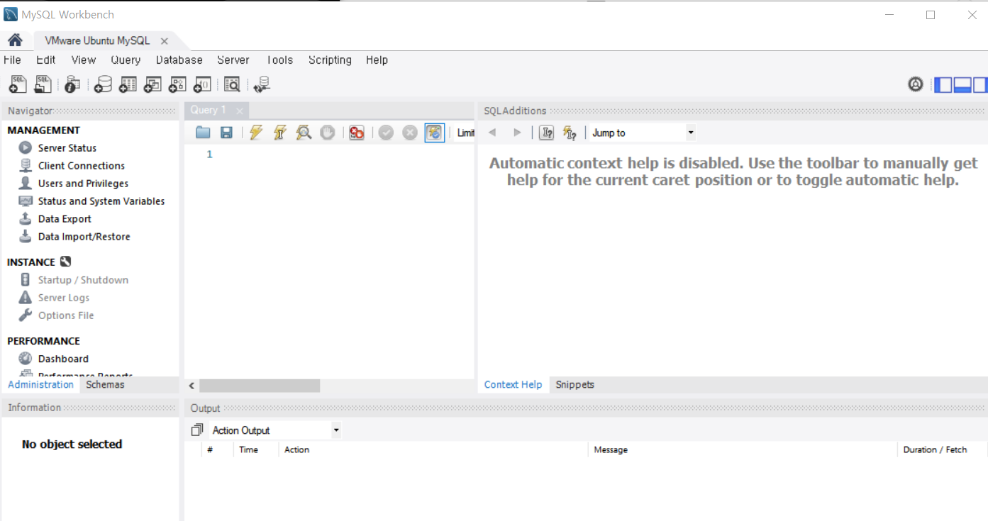The height and width of the screenshot is (521, 988).
Task: Go to the Home tab icon
Action: [15, 40]
